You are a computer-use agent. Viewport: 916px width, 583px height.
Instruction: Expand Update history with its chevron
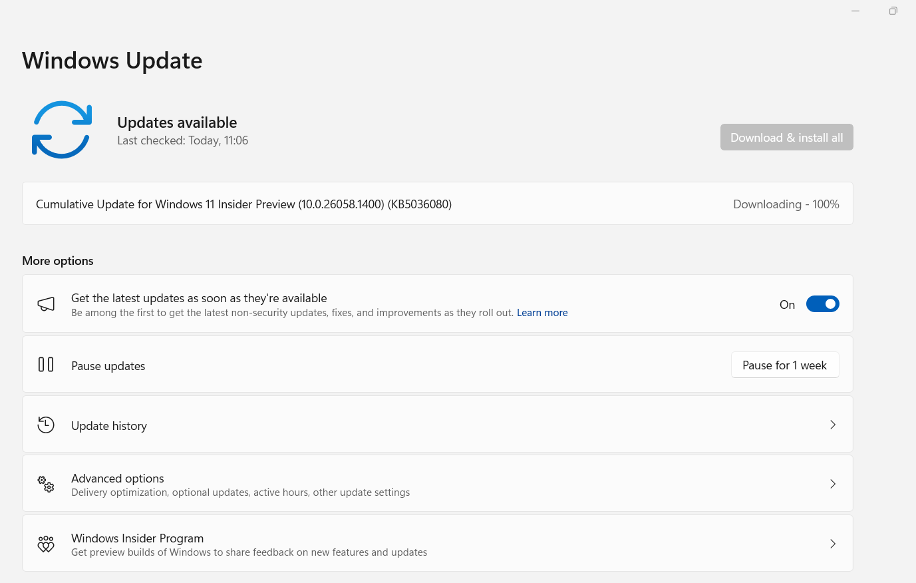click(833, 424)
